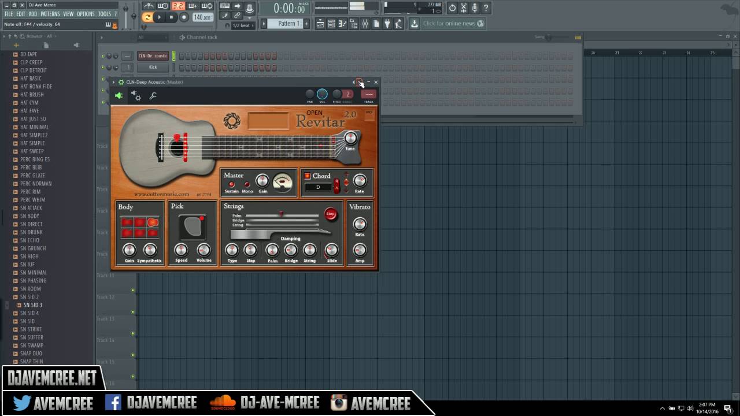The image size is (740, 416).
Task: Toggle wait for input before playing
Action: (163, 6)
